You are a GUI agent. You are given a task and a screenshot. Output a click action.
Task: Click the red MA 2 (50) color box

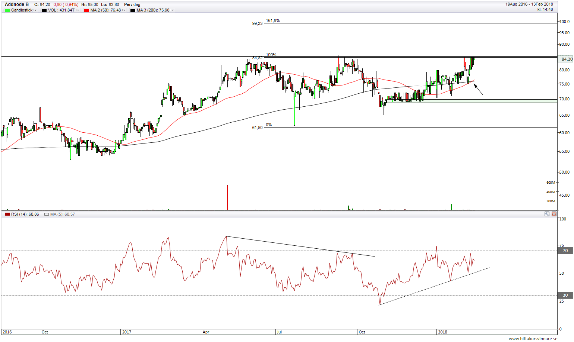(86, 10)
